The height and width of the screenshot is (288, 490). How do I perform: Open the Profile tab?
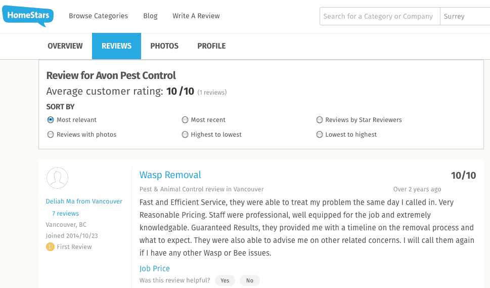(211, 46)
